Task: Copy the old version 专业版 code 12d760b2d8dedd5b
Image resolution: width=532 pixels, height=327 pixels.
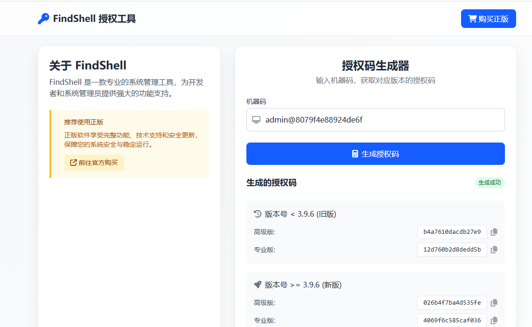Action: (x=494, y=250)
